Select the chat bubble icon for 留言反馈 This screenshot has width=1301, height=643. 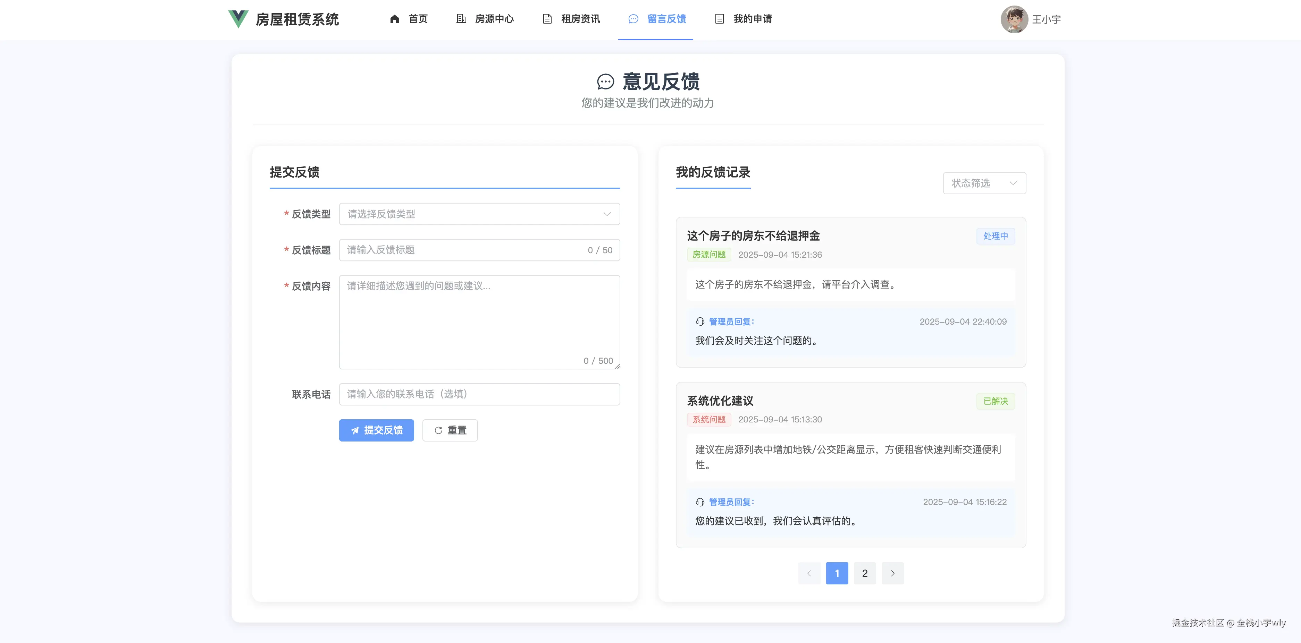coord(633,19)
